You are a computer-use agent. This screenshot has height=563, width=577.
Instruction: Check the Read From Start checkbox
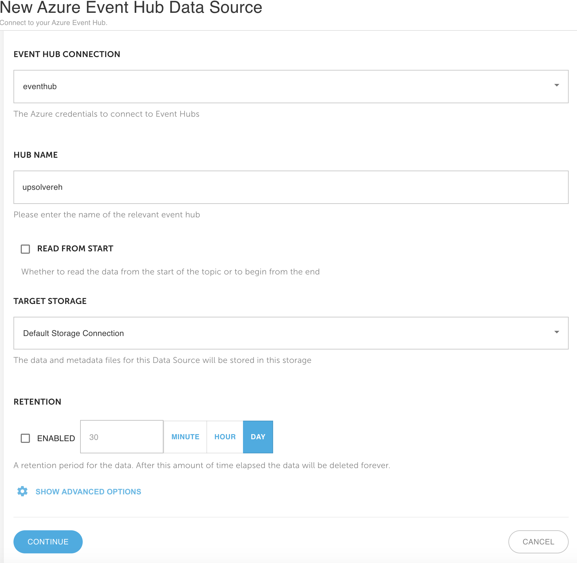[x=25, y=249]
